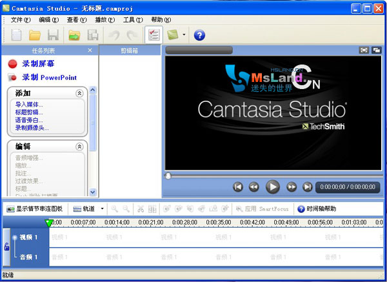Viewport: 387px width, 282px height.
Task: Click the preview seek slider handle
Action: coord(168,176)
